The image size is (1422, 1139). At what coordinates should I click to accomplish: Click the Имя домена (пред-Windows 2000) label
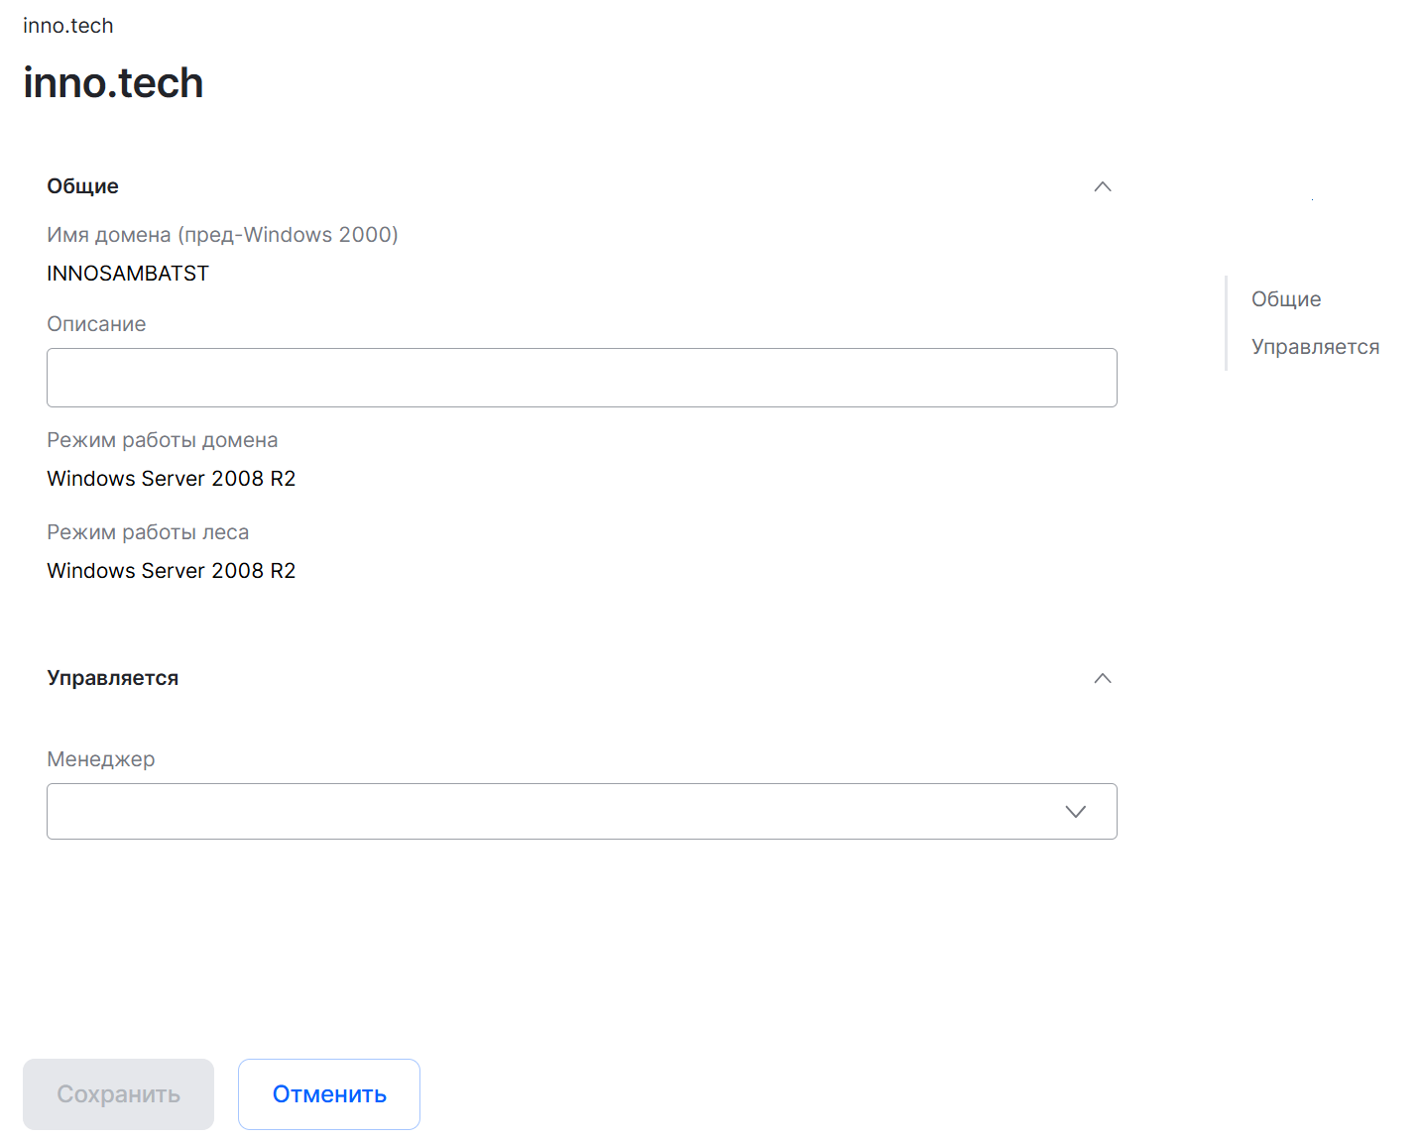(x=222, y=235)
